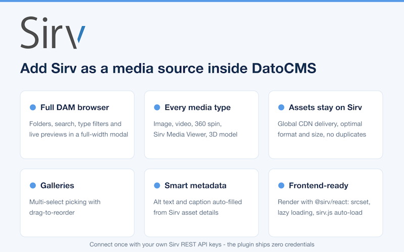Click the blue dot beside Assets stay on Sirv

(x=281, y=107)
